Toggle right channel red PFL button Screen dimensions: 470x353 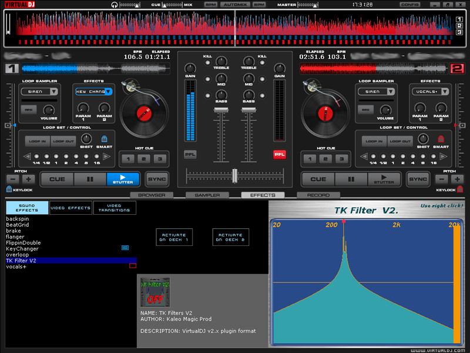tap(280, 155)
